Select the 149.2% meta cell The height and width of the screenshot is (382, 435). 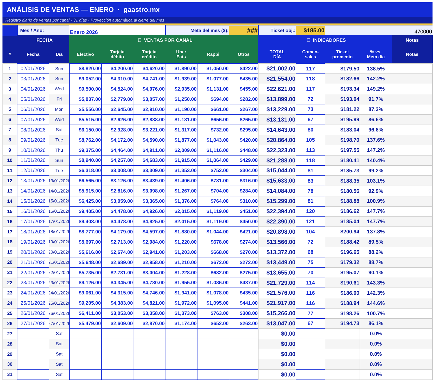click(x=376, y=89)
